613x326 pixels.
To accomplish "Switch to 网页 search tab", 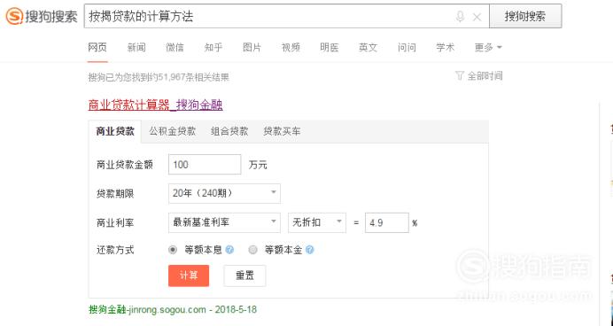I will [97, 48].
